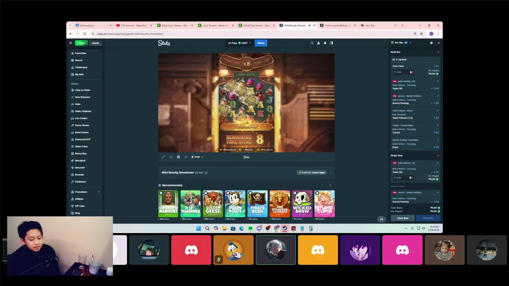Open bet slip settings gear icon
The width and height of the screenshot is (509, 286).
tap(431, 43)
